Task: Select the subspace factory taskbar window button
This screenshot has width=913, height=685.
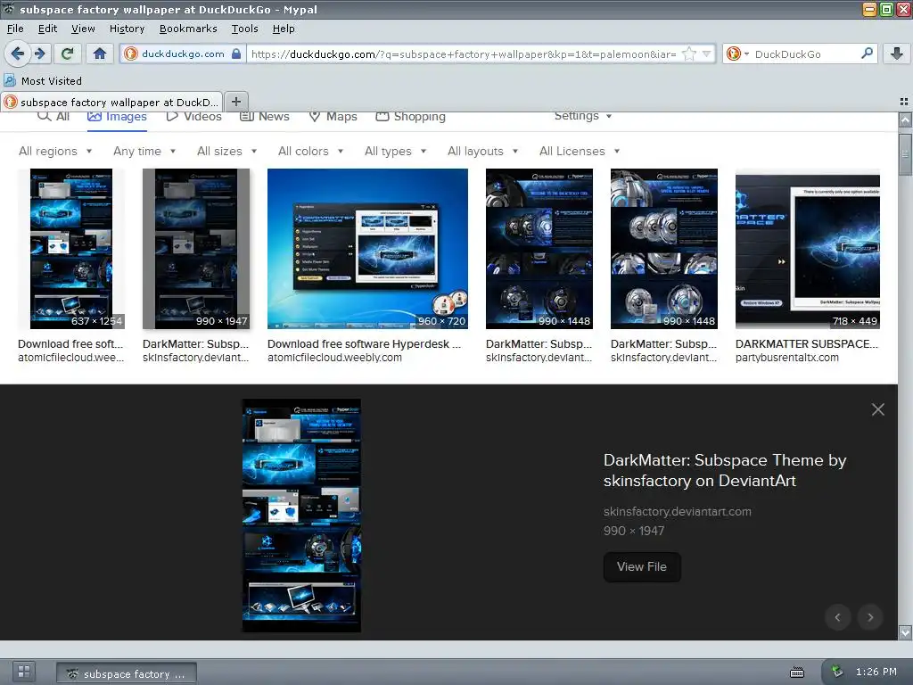Action: pyautogui.click(x=127, y=674)
